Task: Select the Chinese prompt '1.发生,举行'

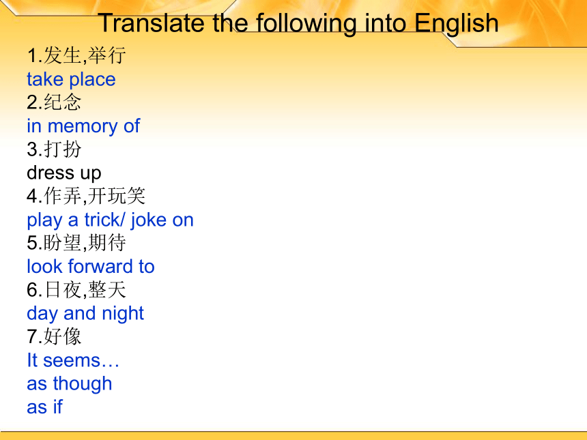Action: point(76,55)
